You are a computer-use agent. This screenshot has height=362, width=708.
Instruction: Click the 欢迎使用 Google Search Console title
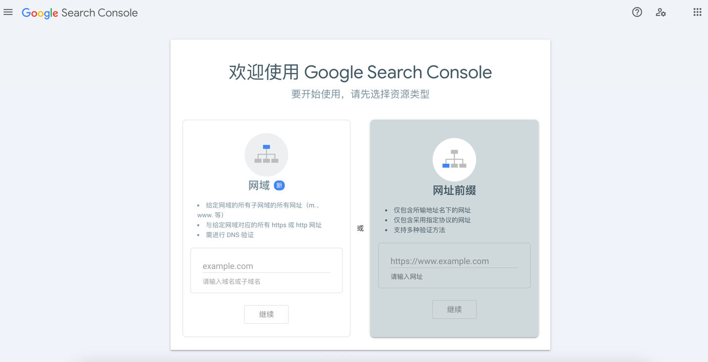tap(360, 72)
